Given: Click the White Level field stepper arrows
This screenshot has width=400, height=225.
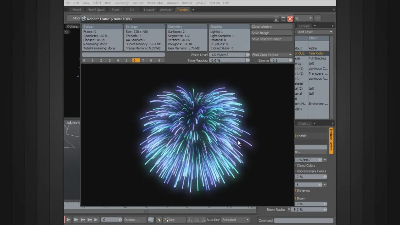Looking at the screenshot, I should 247,55.
